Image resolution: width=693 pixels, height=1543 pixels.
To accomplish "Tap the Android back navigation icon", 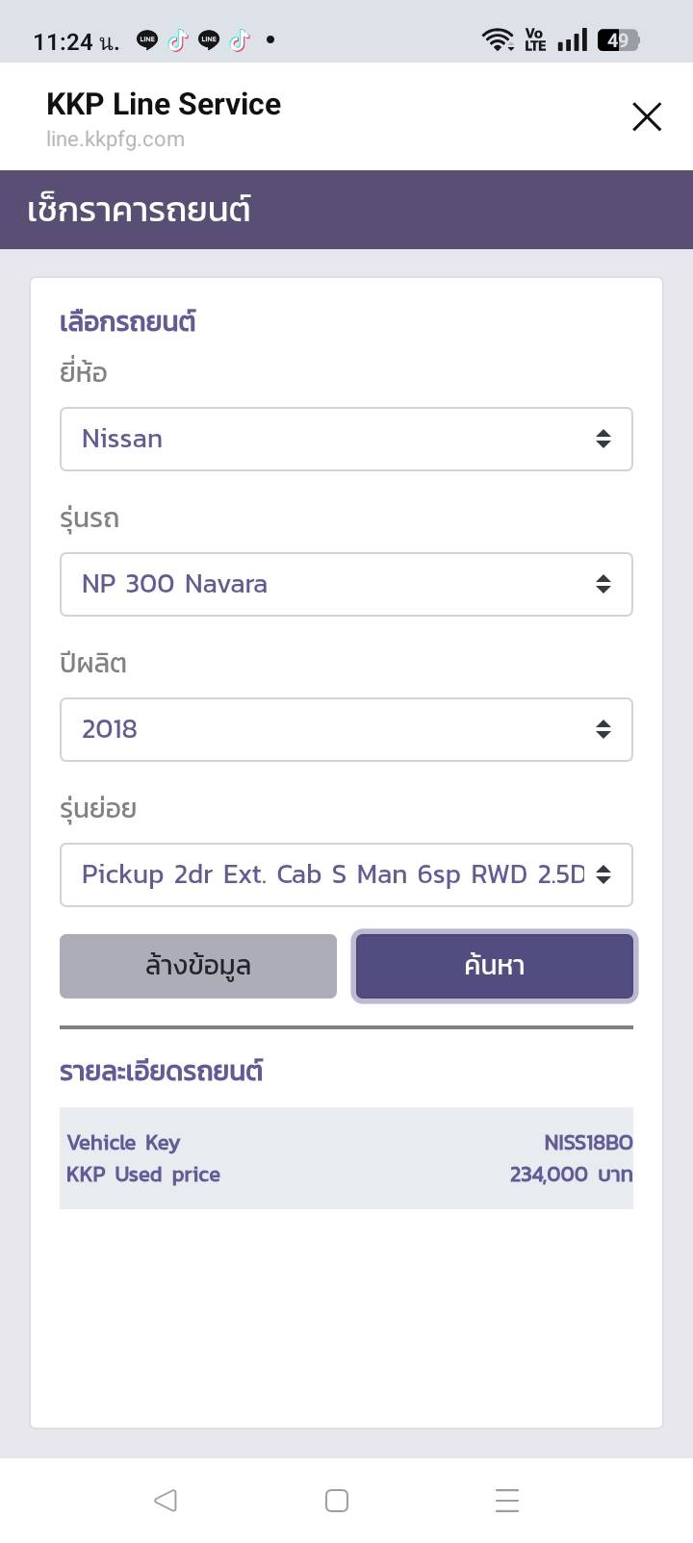I will 166,1501.
